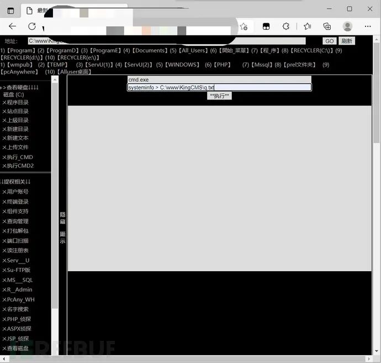The height and width of the screenshot is (363, 381).
Task: Click the browser back arrow
Action: (12, 26)
